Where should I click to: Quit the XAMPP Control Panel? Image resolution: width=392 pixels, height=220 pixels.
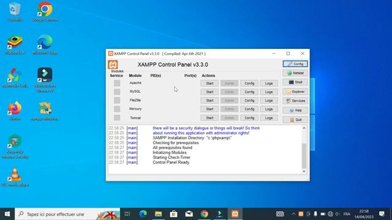295,120
